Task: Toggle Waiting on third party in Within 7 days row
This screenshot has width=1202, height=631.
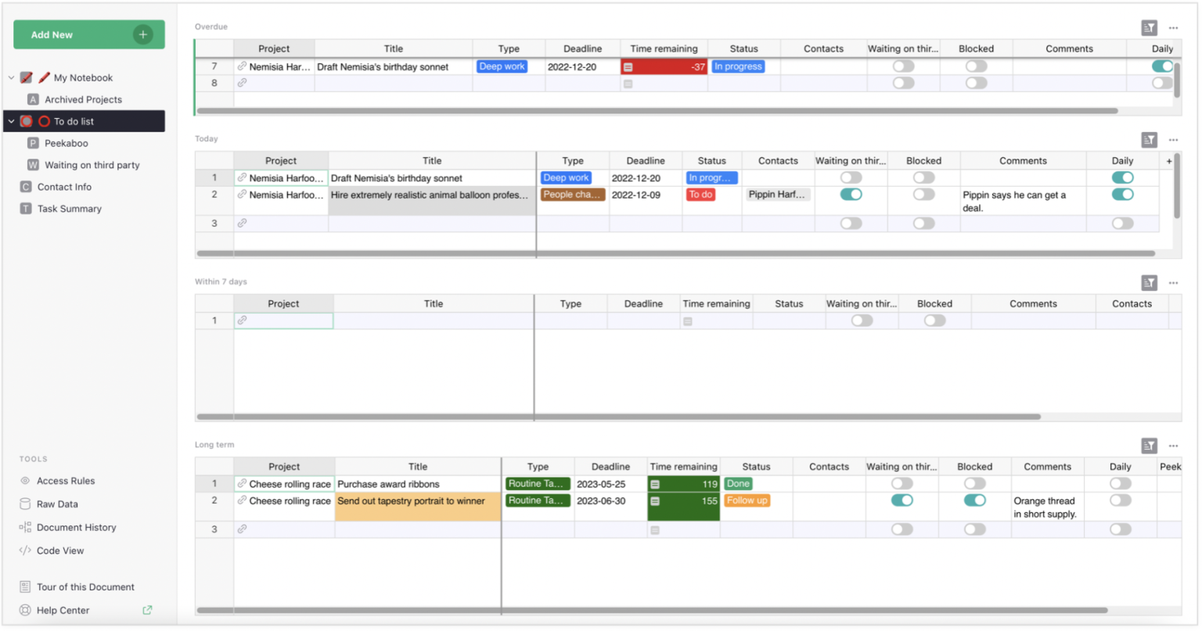Action: point(862,321)
